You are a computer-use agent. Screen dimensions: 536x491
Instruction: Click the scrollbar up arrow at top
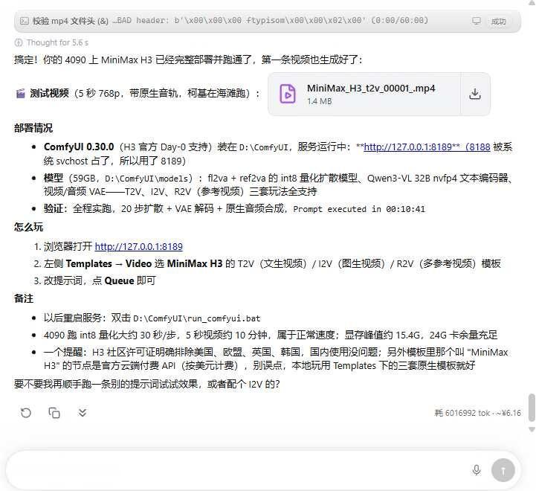point(532,3)
